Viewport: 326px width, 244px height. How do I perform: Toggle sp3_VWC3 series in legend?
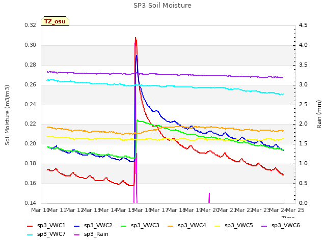click(x=140, y=226)
